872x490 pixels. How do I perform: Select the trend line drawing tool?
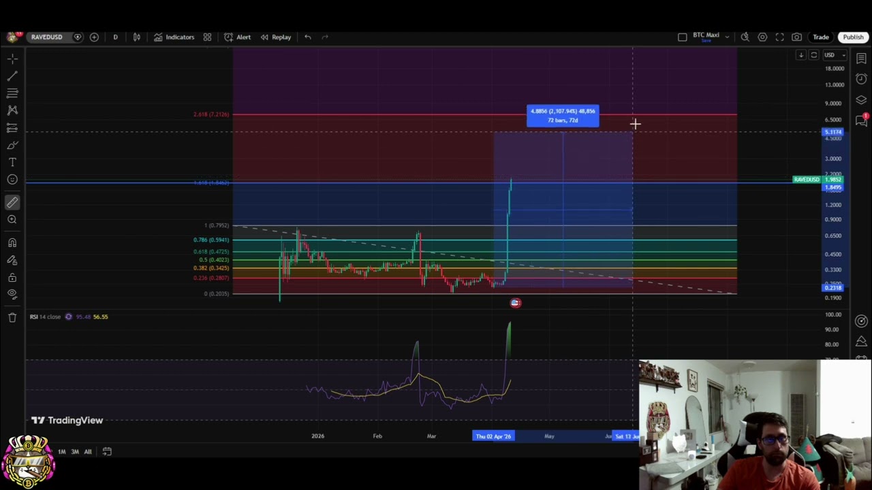coord(12,76)
